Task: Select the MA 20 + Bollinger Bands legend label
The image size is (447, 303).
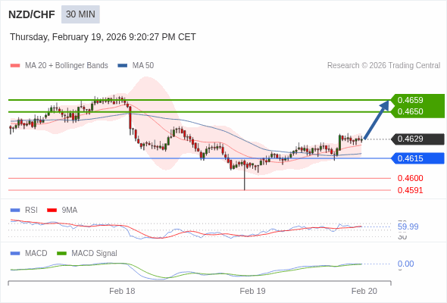Action: click(x=67, y=66)
